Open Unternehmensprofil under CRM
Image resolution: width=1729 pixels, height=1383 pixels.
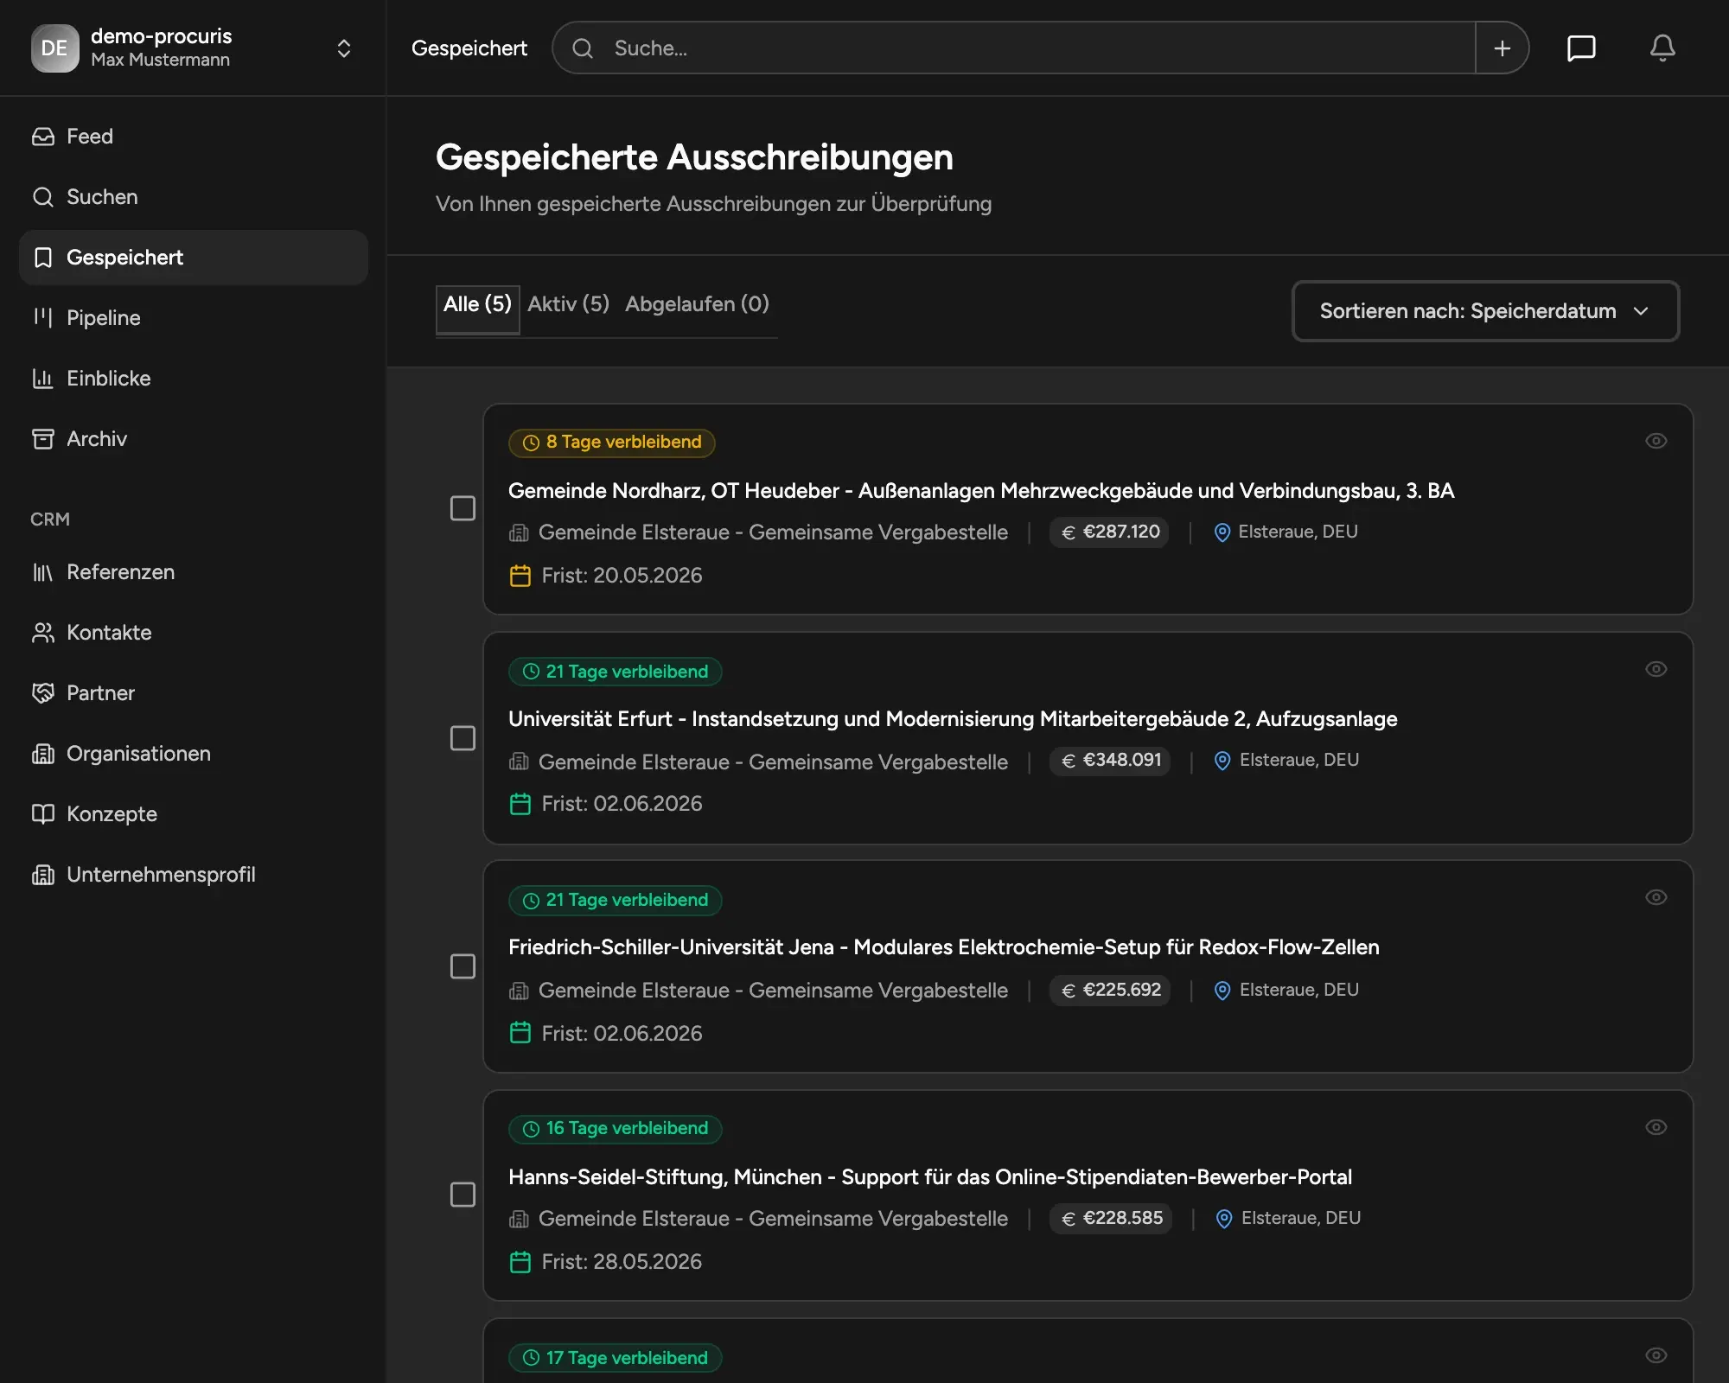pyautogui.click(x=194, y=875)
